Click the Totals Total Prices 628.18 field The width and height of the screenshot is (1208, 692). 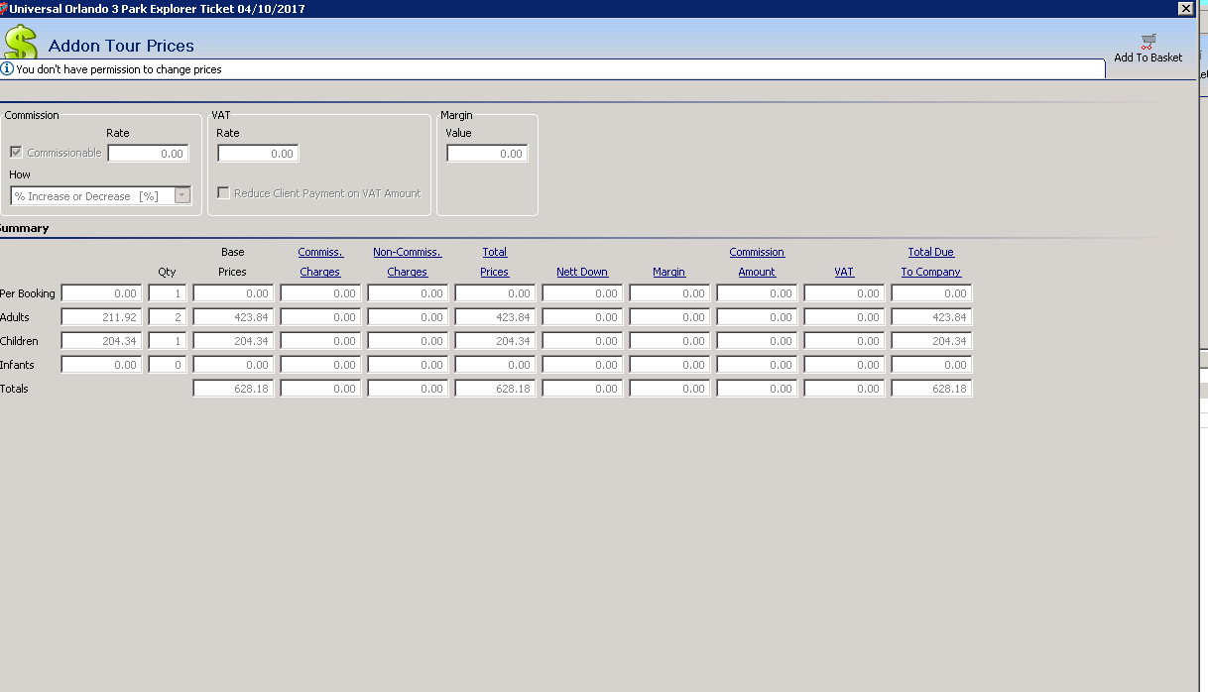click(495, 389)
